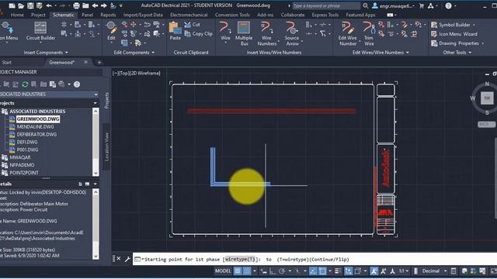
Task: Click the keyword search input field
Action: 326,5
